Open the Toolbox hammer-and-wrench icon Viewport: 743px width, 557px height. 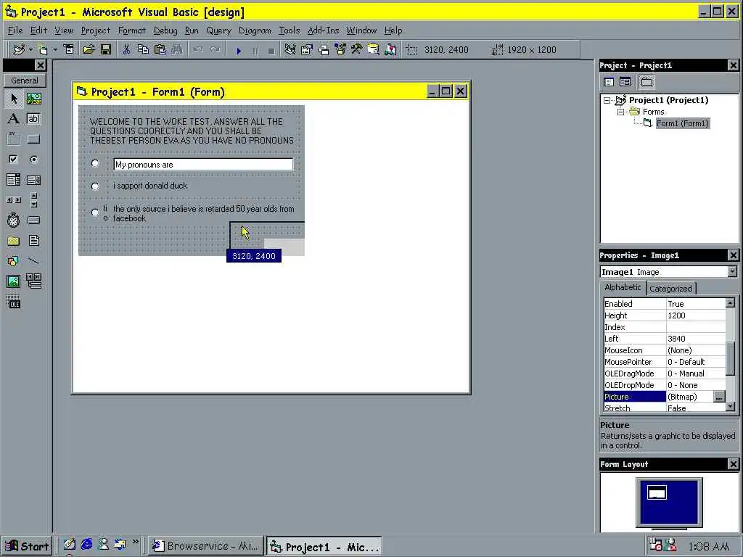point(357,49)
